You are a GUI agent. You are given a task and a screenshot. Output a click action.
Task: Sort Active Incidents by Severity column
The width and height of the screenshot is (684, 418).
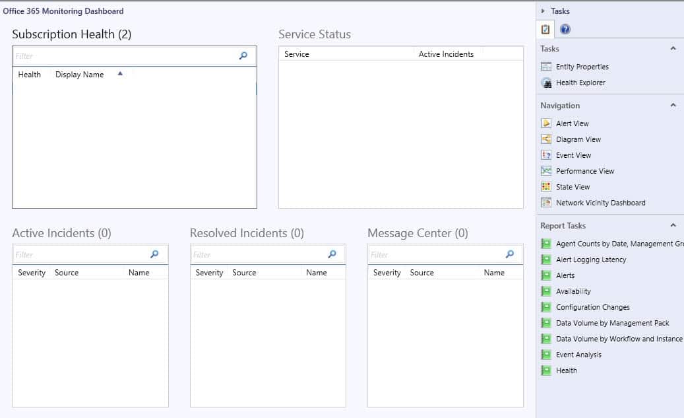point(32,273)
